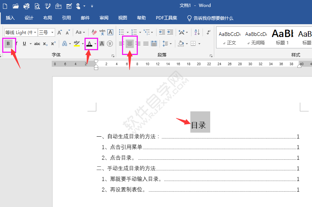Increase font size with grow font button
This screenshot has height=207, width=312.
click(x=60, y=32)
